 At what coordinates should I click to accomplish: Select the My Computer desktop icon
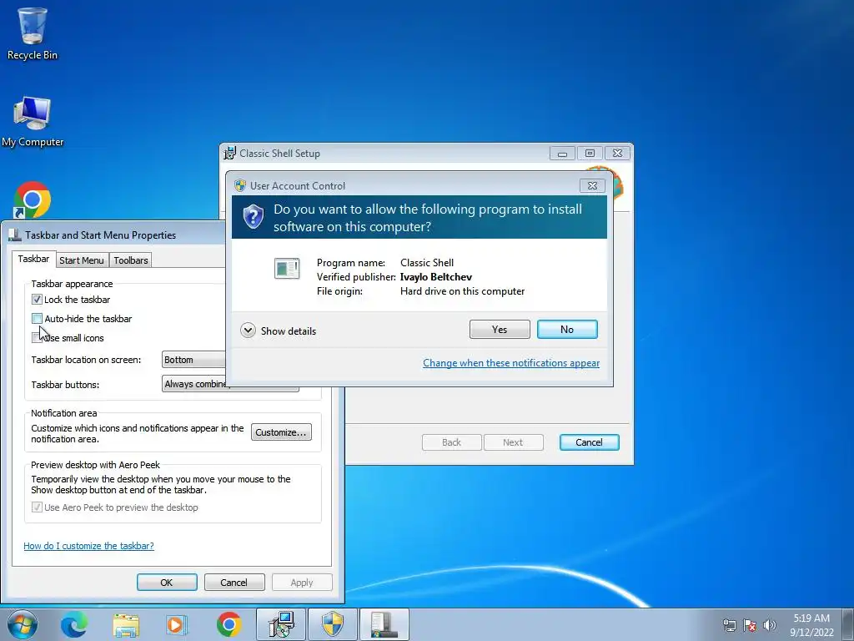pos(33,122)
